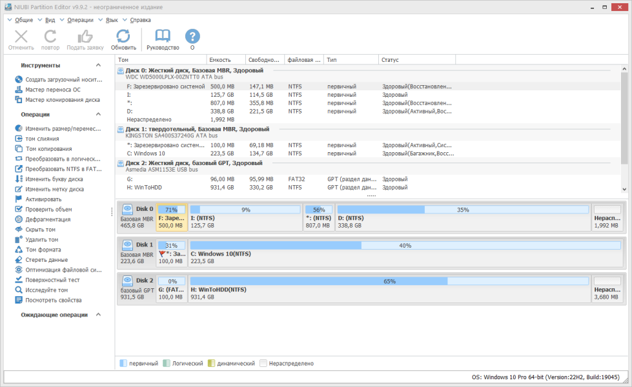Select the I: (NTFS) partition block
The height and width of the screenshot is (387, 632).
pyautogui.click(x=245, y=217)
